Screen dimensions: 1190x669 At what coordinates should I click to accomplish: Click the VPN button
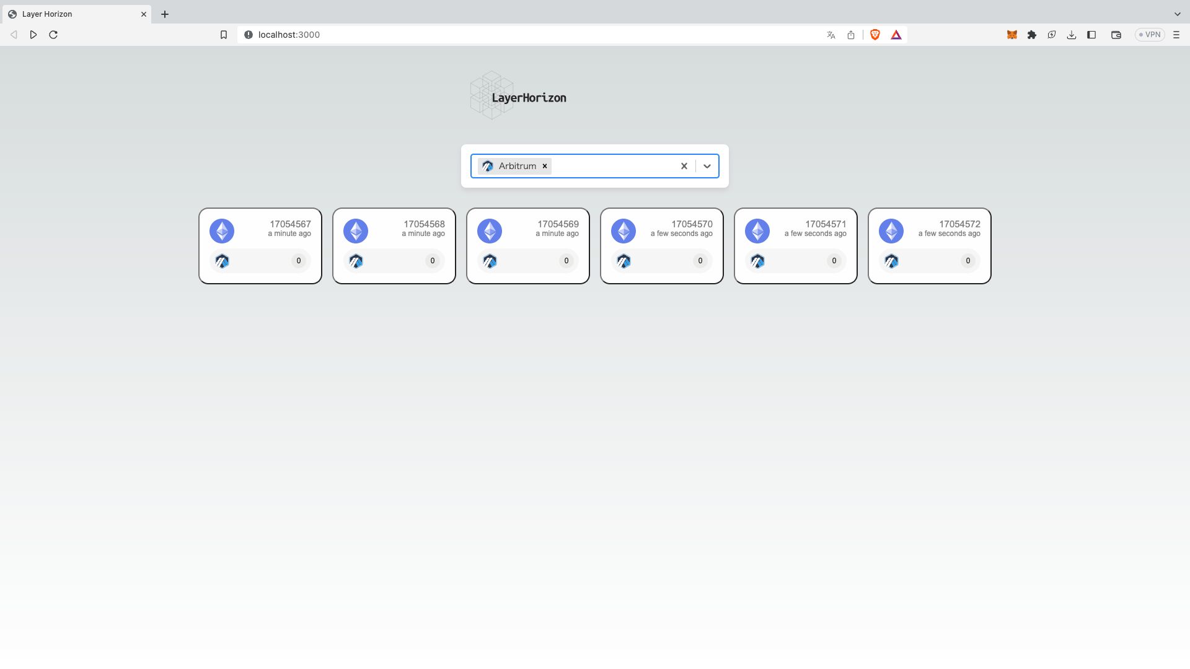point(1150,35)
